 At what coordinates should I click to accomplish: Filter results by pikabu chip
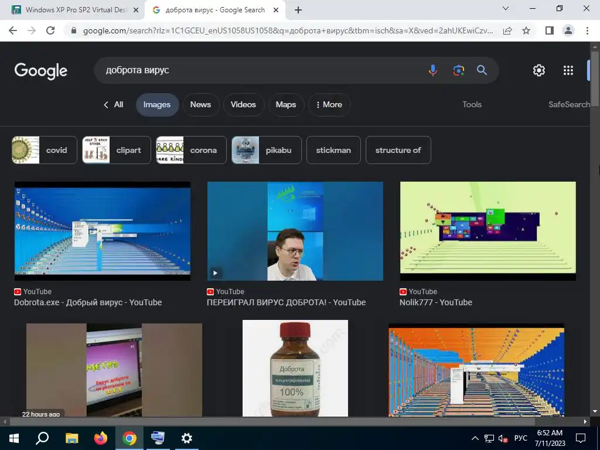coord(267,150)
